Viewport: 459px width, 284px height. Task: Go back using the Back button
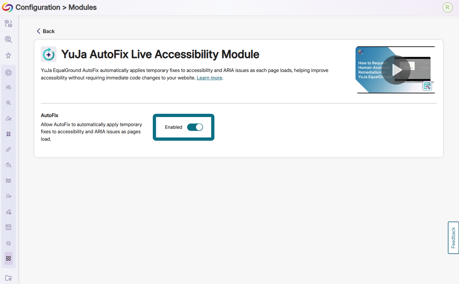(46, 31)
